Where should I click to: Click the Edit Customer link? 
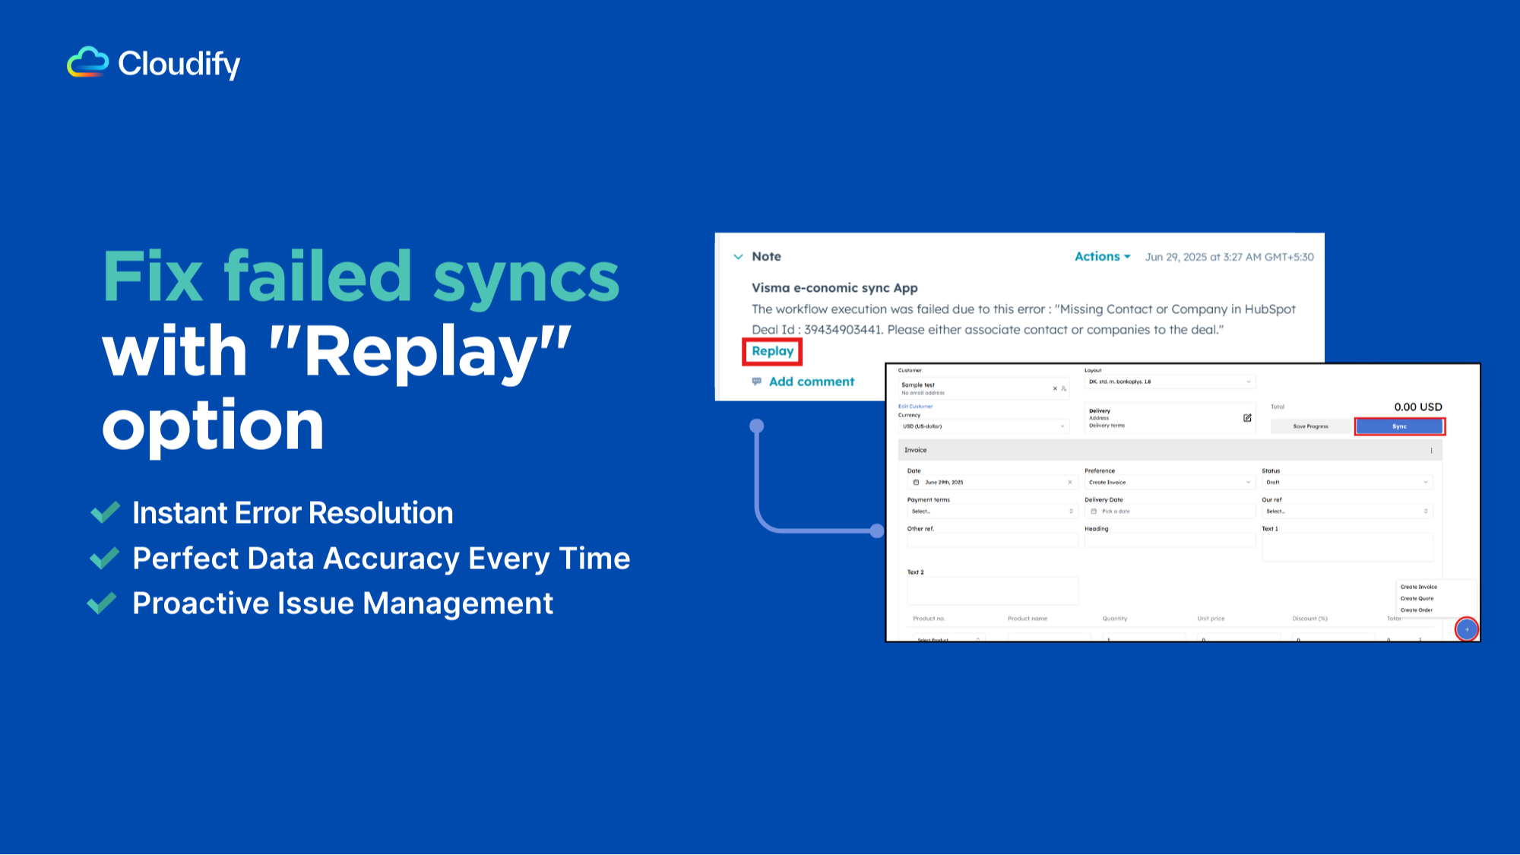click(x=915, y=407)
